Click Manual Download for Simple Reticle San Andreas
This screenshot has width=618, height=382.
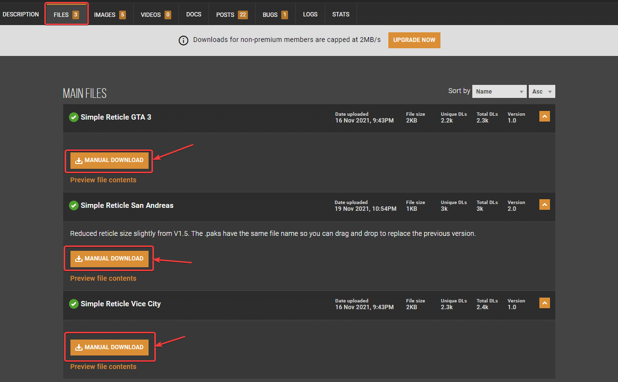click(110, 259)
